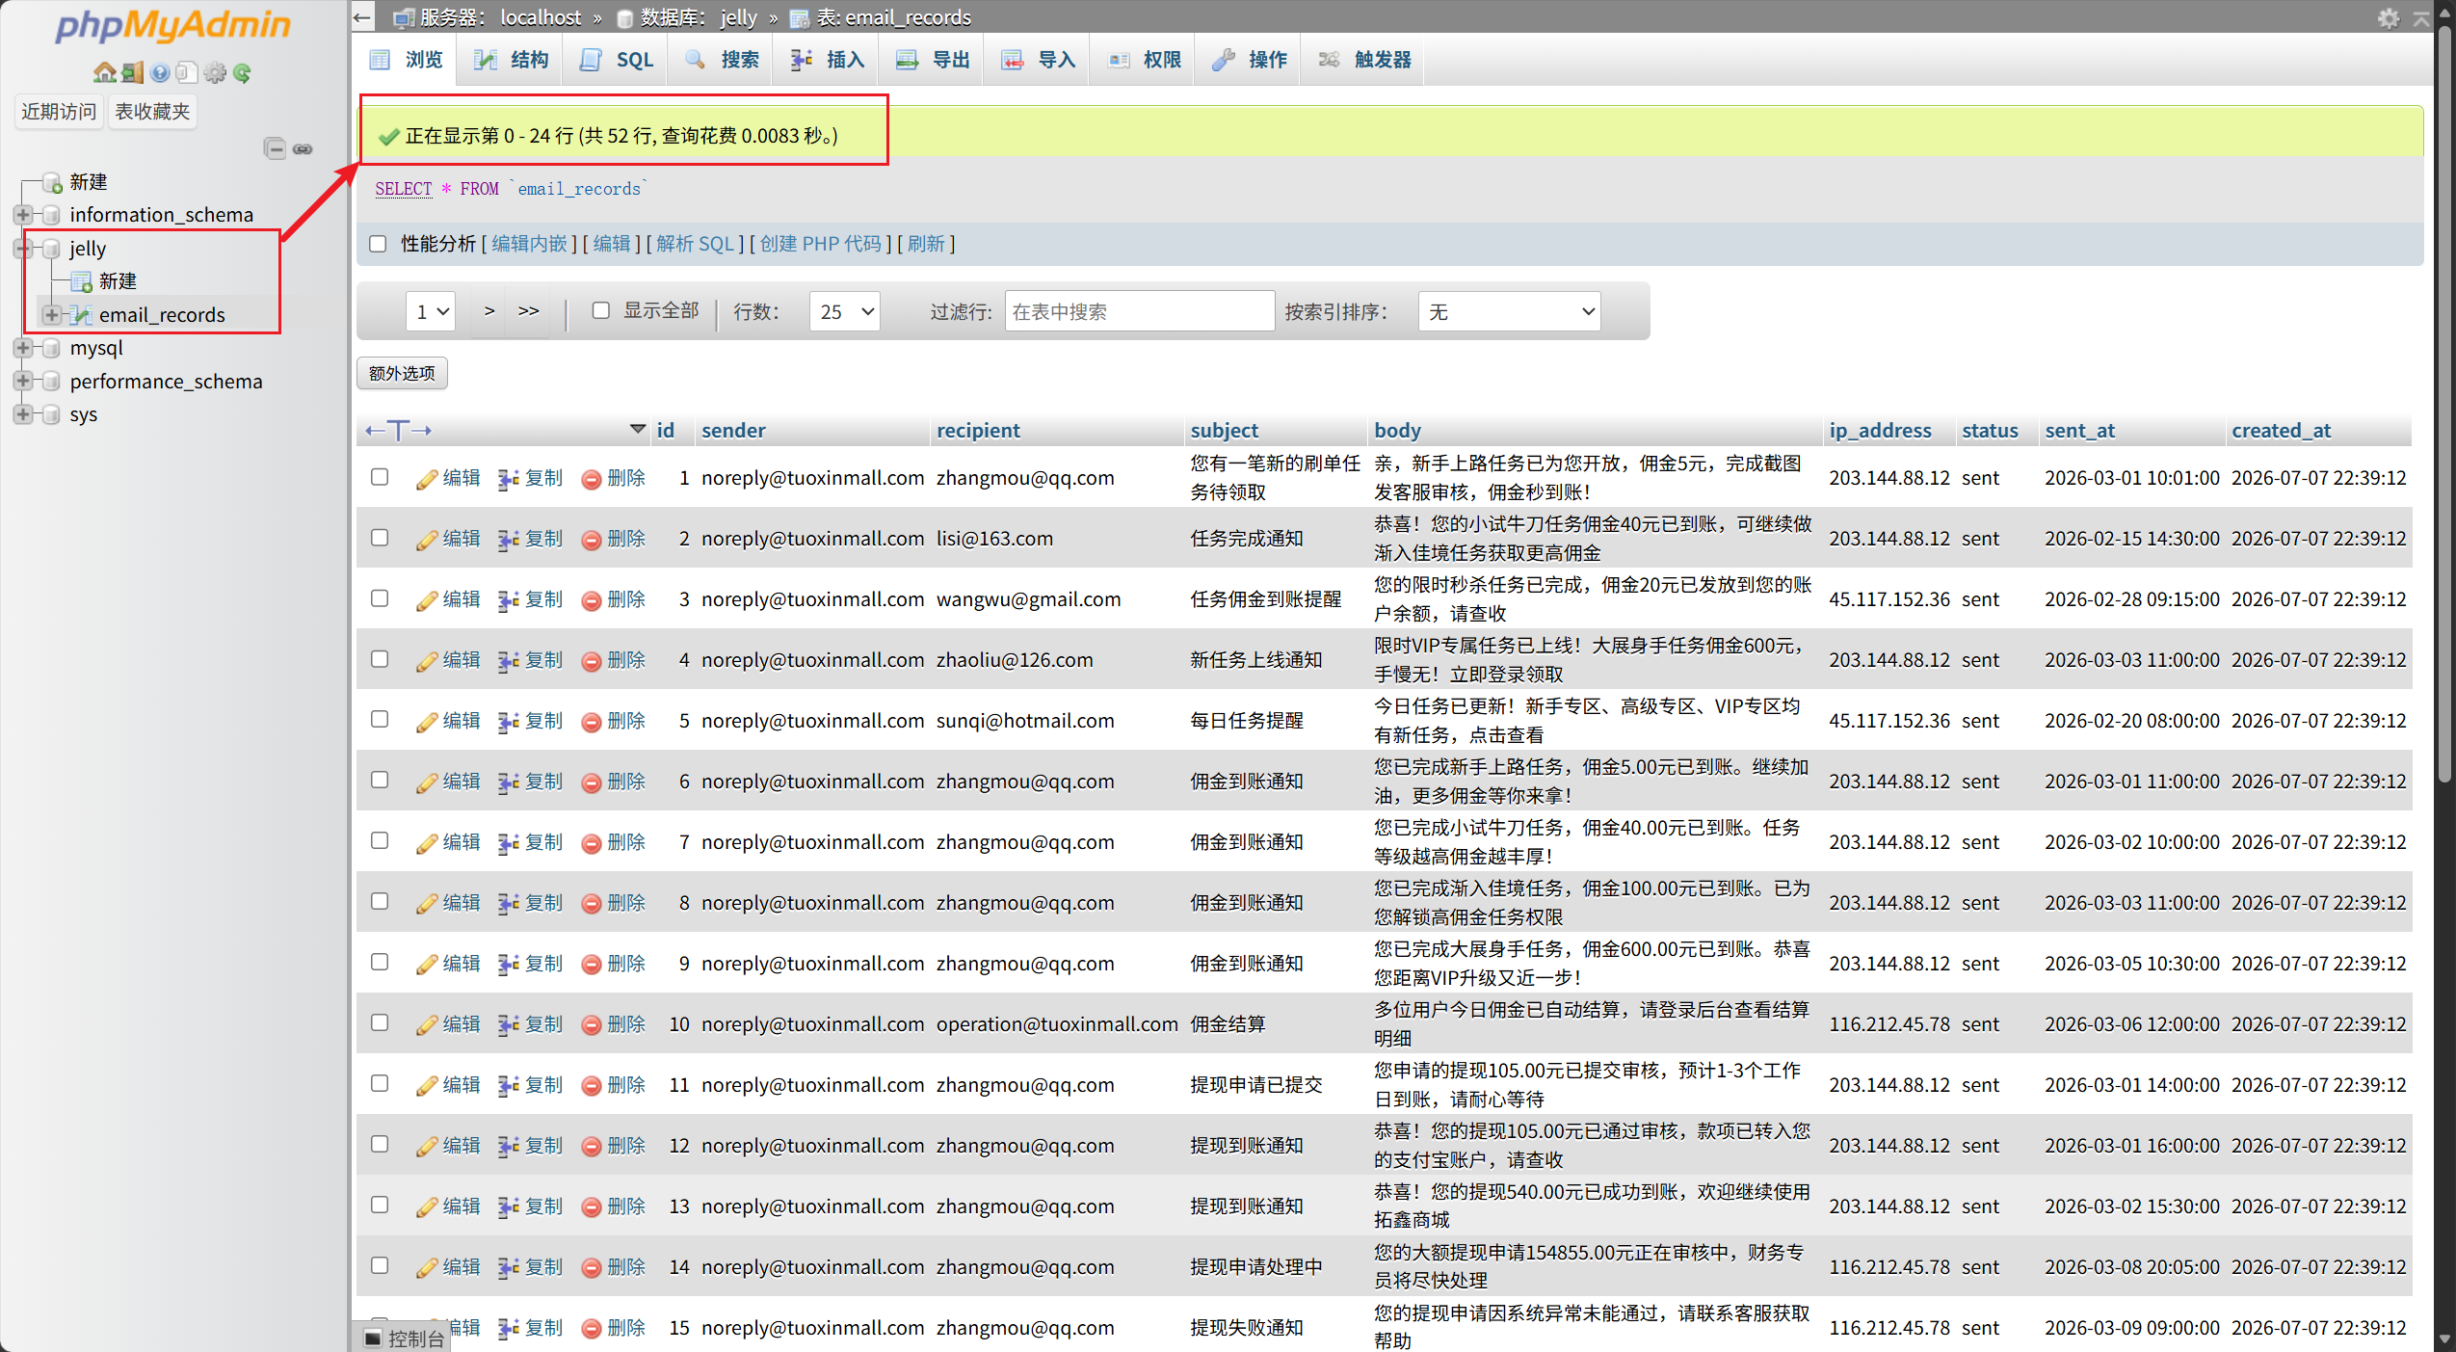Open the row count dropdown showing 25
The width and height of the screenshot is (2456, 1352).
point(845,311)
